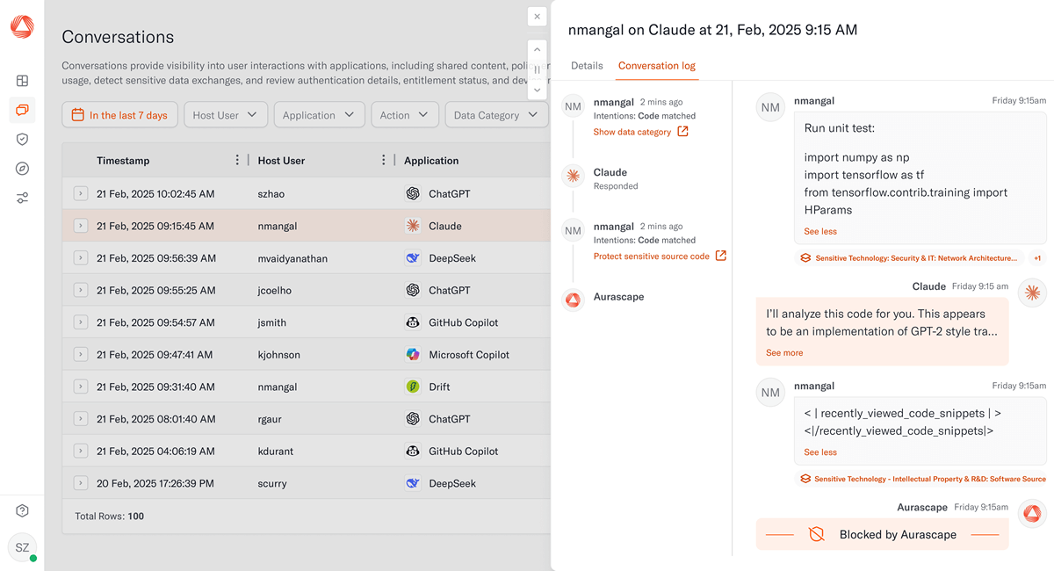Expand the nmangal Claude row
Screen dimensions: 1054x571
point(80,226)
